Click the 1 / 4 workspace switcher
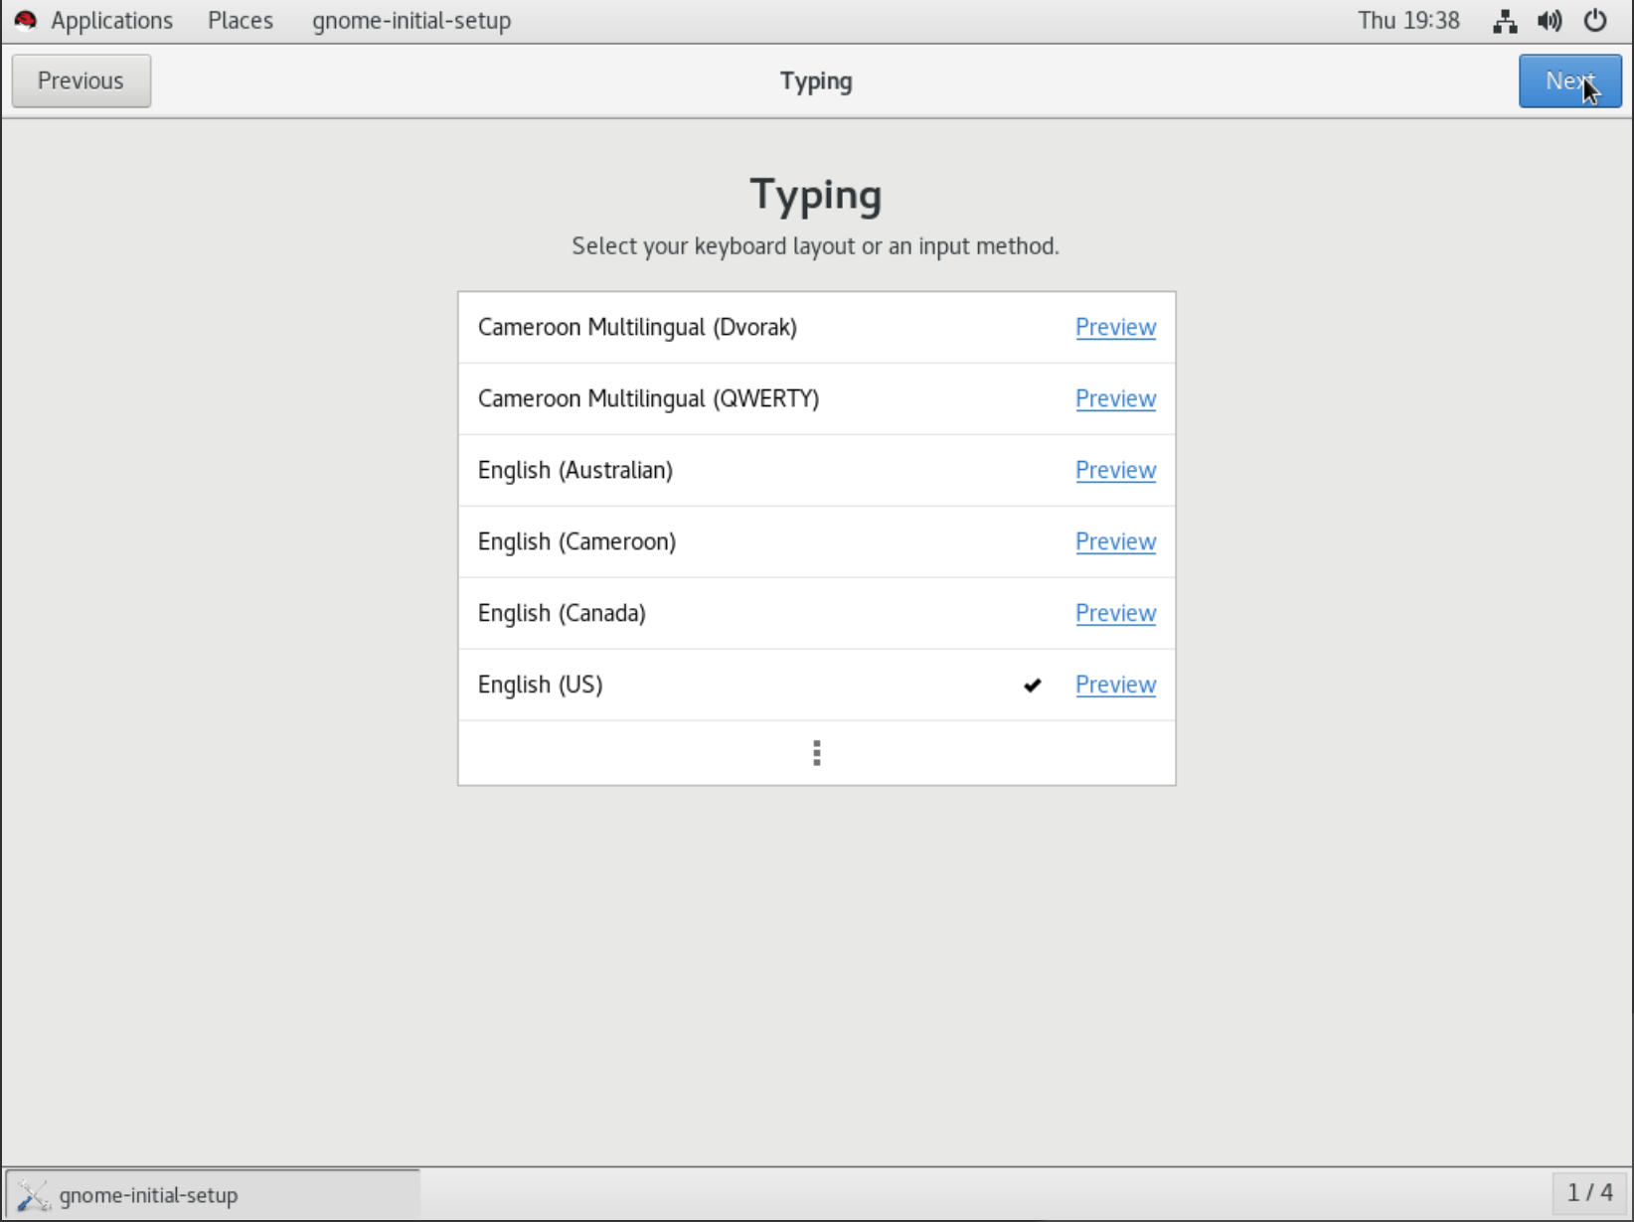Image resolution: width=1634 pixels, height=1222 pixels. tap(1589, 1192)
